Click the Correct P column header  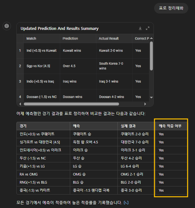(x=141, y=39)
